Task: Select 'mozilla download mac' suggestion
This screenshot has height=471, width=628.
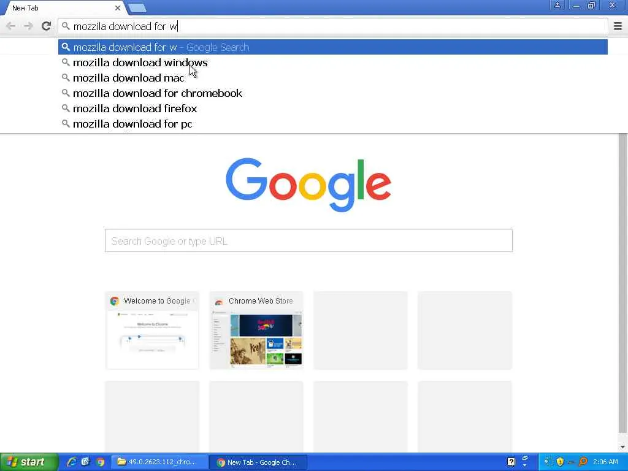Action: [128, 78]
